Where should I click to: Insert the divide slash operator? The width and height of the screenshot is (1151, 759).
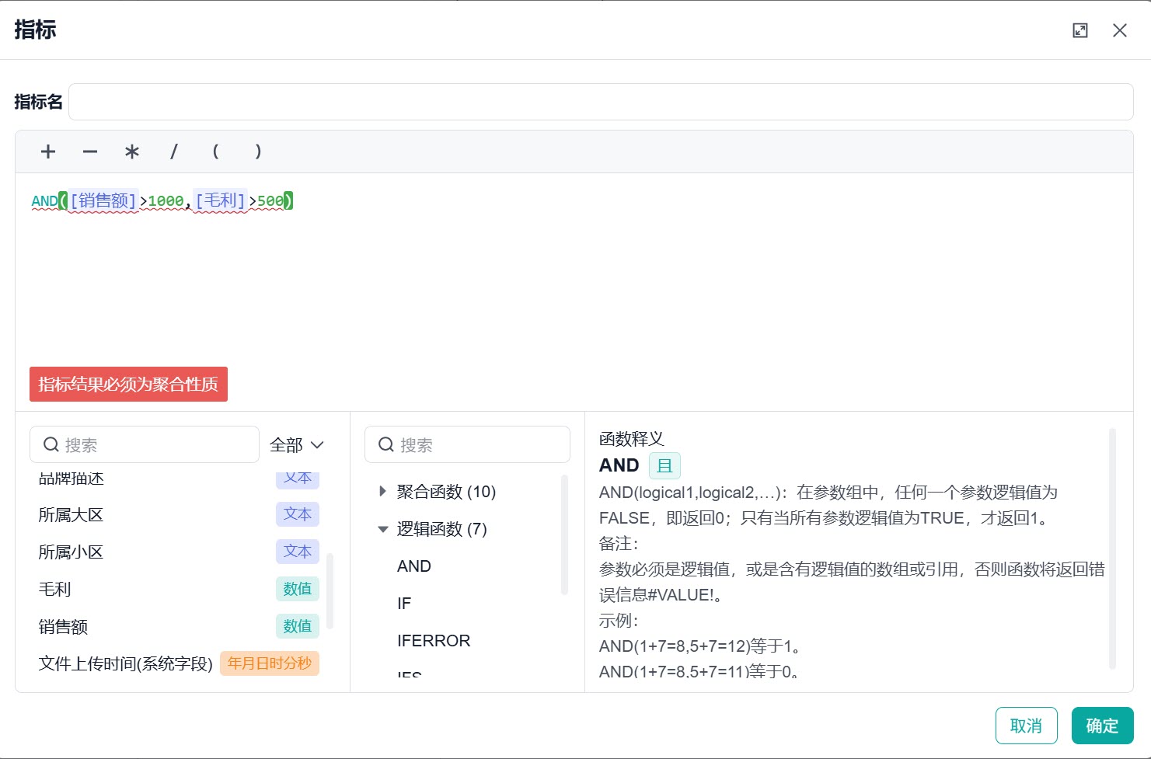(x=174, y=151)
